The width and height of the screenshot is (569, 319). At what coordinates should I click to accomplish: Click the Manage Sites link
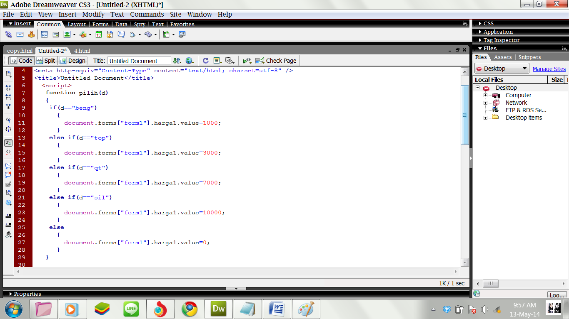click(x=549, y=69)
